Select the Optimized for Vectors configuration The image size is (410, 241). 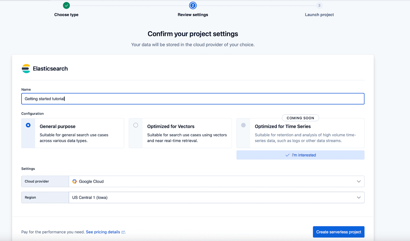click(136, 125)
